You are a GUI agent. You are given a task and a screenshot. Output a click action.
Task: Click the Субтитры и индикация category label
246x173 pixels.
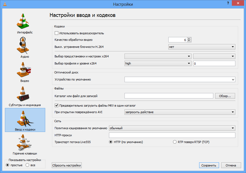pyautogui.click(x=25, y=105)
